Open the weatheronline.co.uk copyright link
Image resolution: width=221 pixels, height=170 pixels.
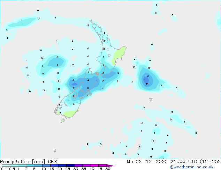[192, 167]
